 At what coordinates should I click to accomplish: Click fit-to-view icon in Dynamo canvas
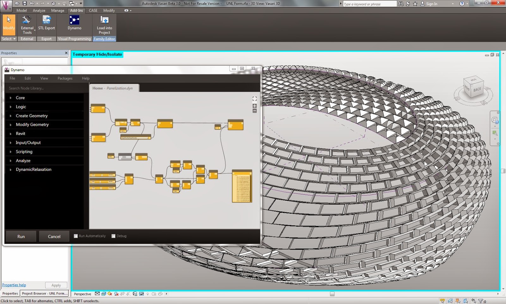(x=255, y=99)
